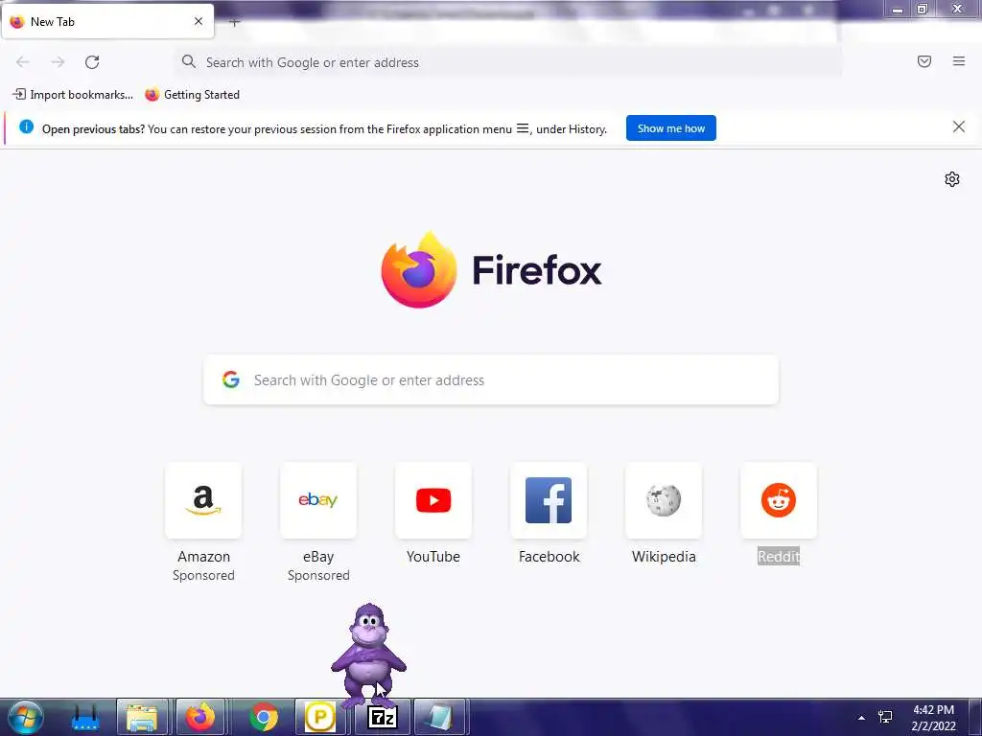Minimize the Firefox window
The height and width of the screenshot is (736, 982).
(898, 10)
